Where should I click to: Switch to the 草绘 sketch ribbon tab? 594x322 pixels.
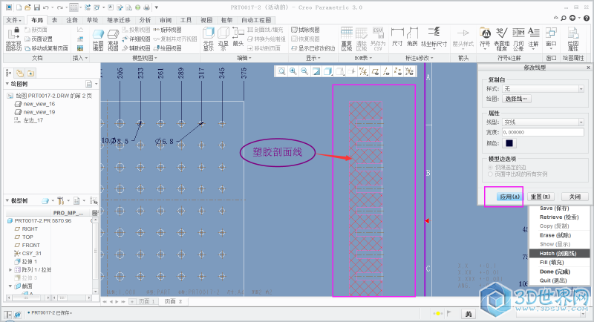[x=92, y=20]
